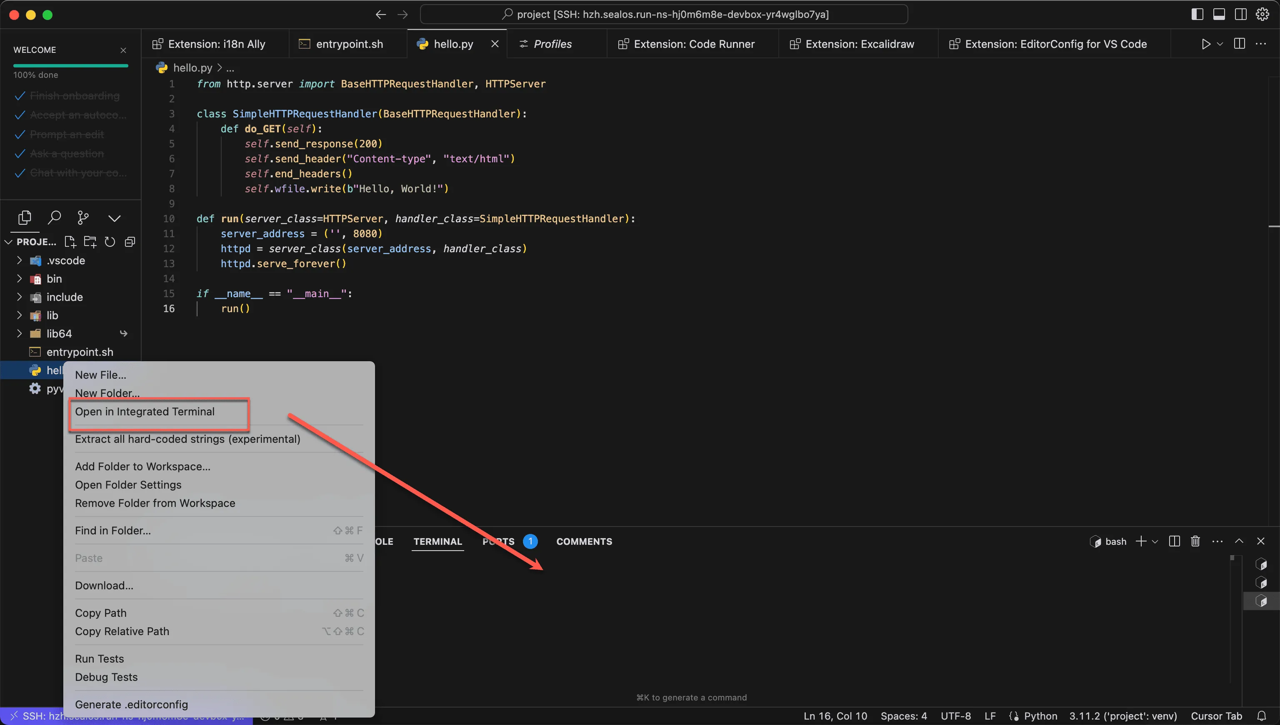Viewport: 1280px width, 725px height.
Task: Refresh the explorer file tree
Action: point(110,242)
